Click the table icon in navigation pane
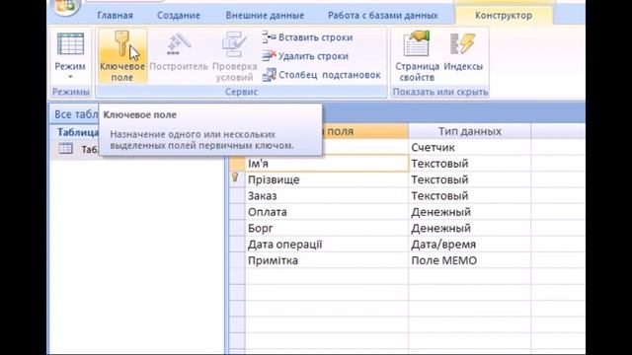 tap(66, 149)
